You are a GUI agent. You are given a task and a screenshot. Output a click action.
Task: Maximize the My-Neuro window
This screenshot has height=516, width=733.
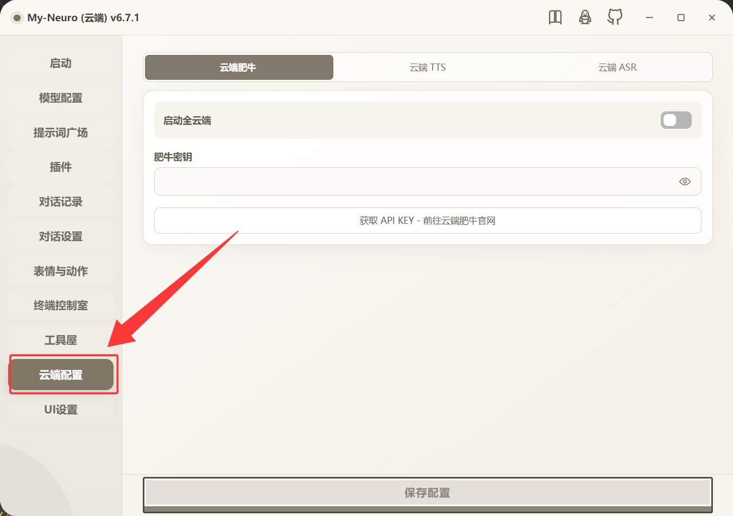pyautogui.click(x=681, y=17)
